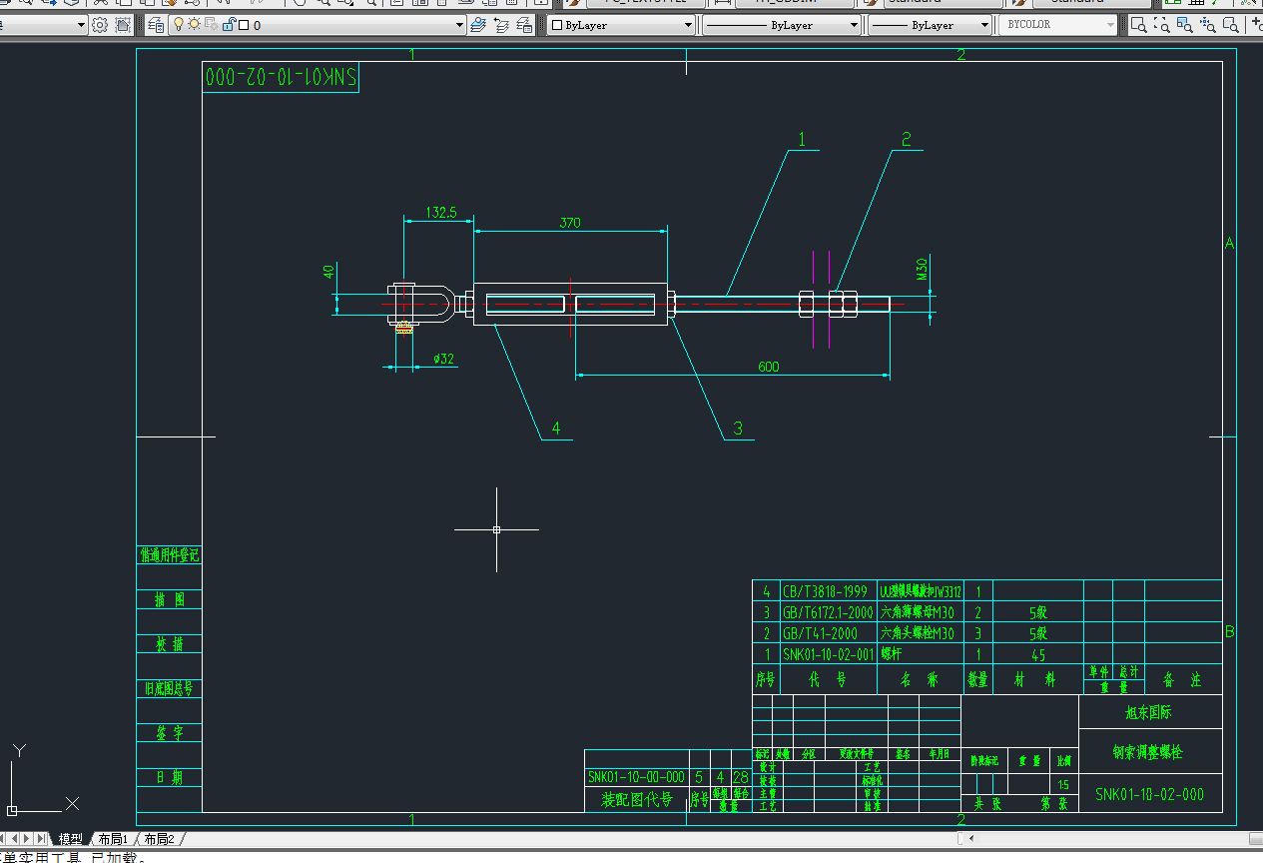1263x863 pixels.
Task: Click the M30 thread dimension text
Action: click(x=922, y=268)
